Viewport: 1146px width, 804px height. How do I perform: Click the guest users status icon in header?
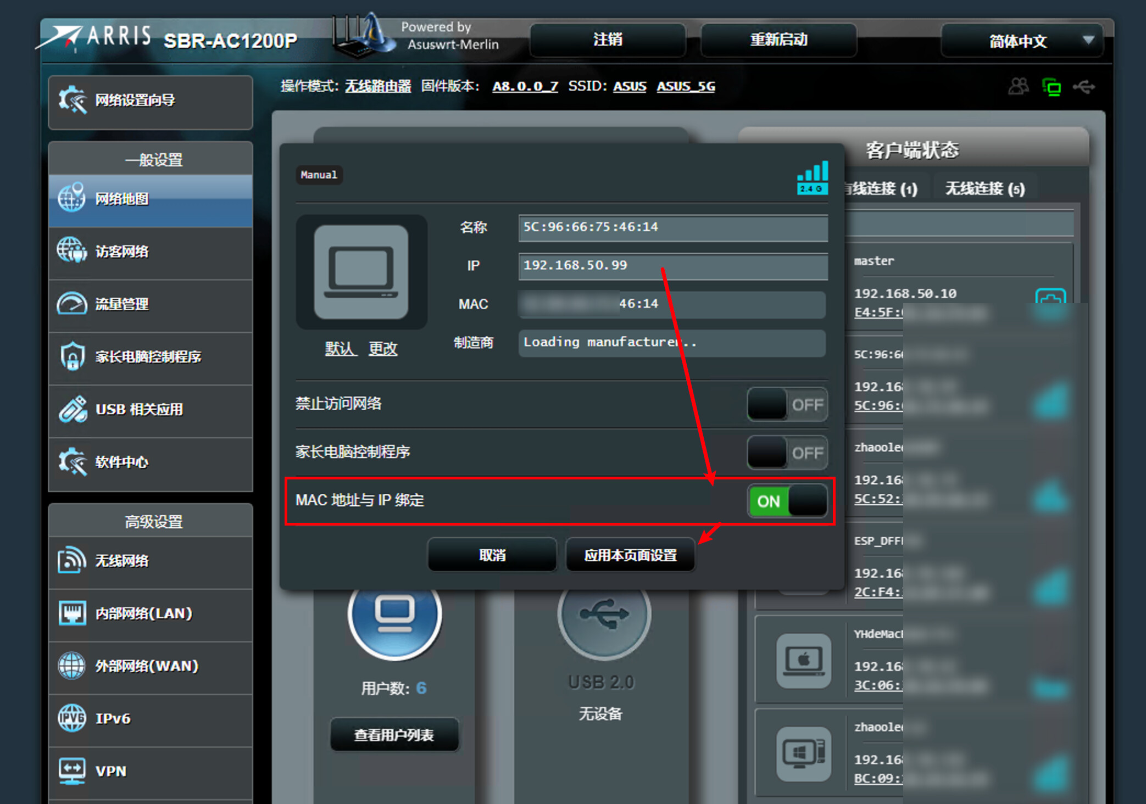pyautogui.click(x=1018, y=87)
